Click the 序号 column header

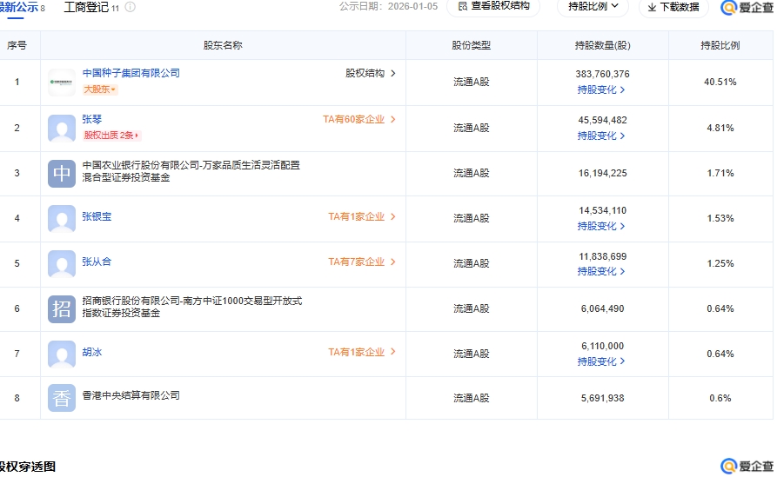point(17,45)
